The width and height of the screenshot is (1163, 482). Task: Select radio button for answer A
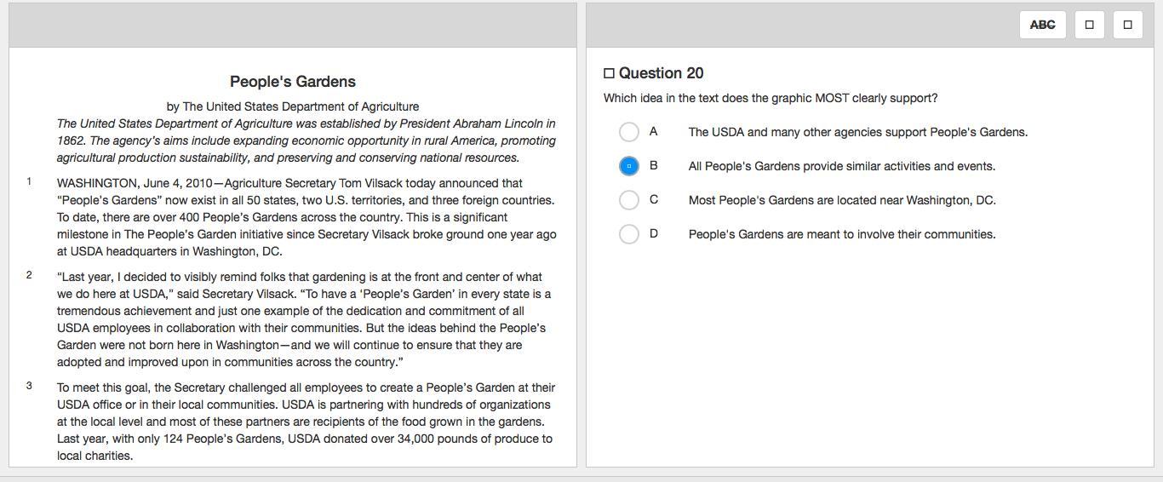629,132
